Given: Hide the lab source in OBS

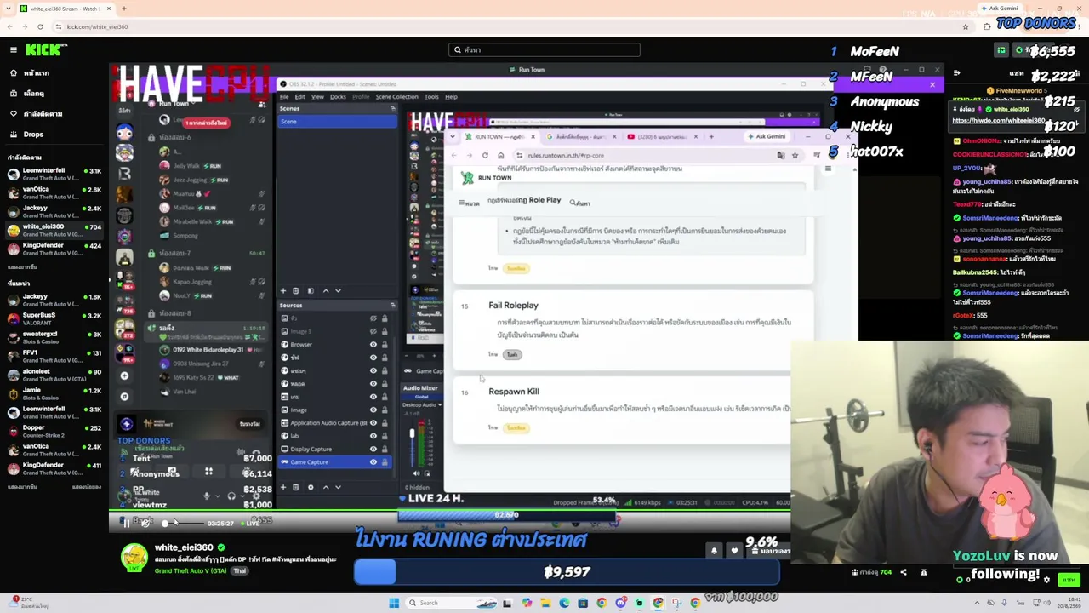Looking at the screenshot, I should [373, 436].
